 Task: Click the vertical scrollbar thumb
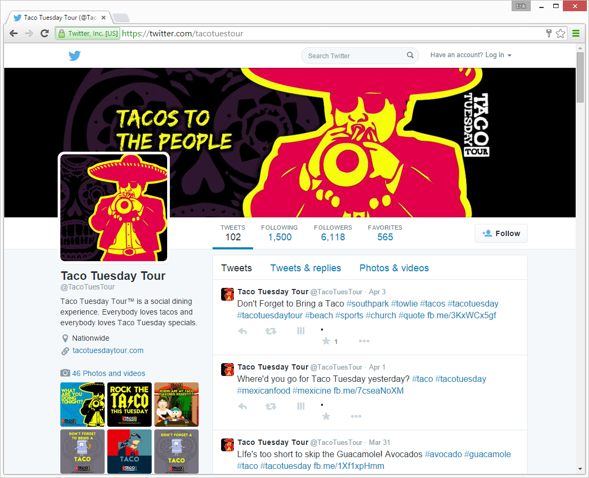[580, 77]
